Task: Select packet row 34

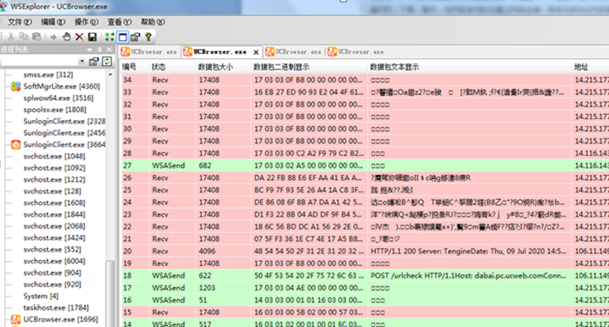Action: tap(365, 80)
